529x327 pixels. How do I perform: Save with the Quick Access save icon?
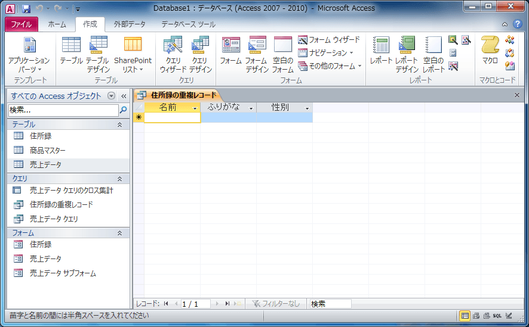click(26, 8)
